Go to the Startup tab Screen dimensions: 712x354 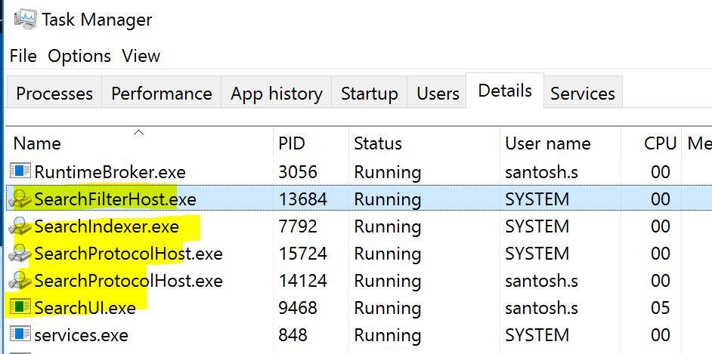point(369,94)
